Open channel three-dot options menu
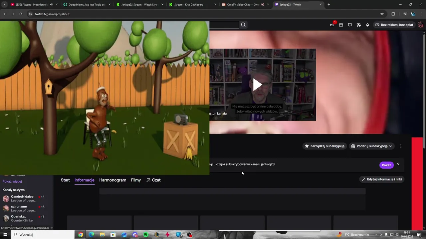 (401, 146)
